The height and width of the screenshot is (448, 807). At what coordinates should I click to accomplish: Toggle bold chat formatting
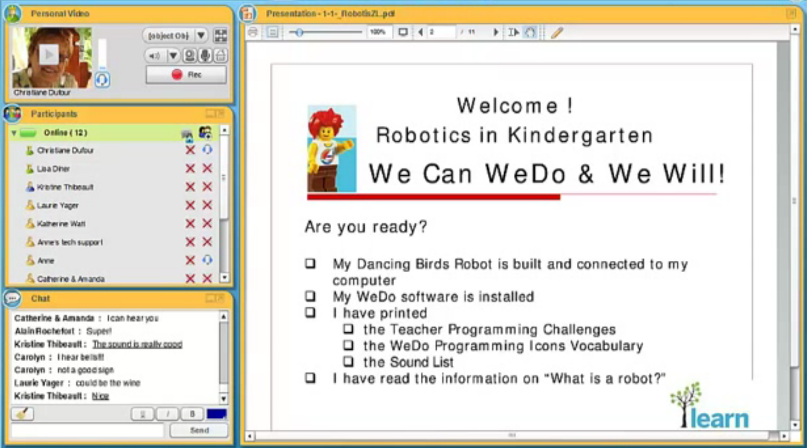192,414
